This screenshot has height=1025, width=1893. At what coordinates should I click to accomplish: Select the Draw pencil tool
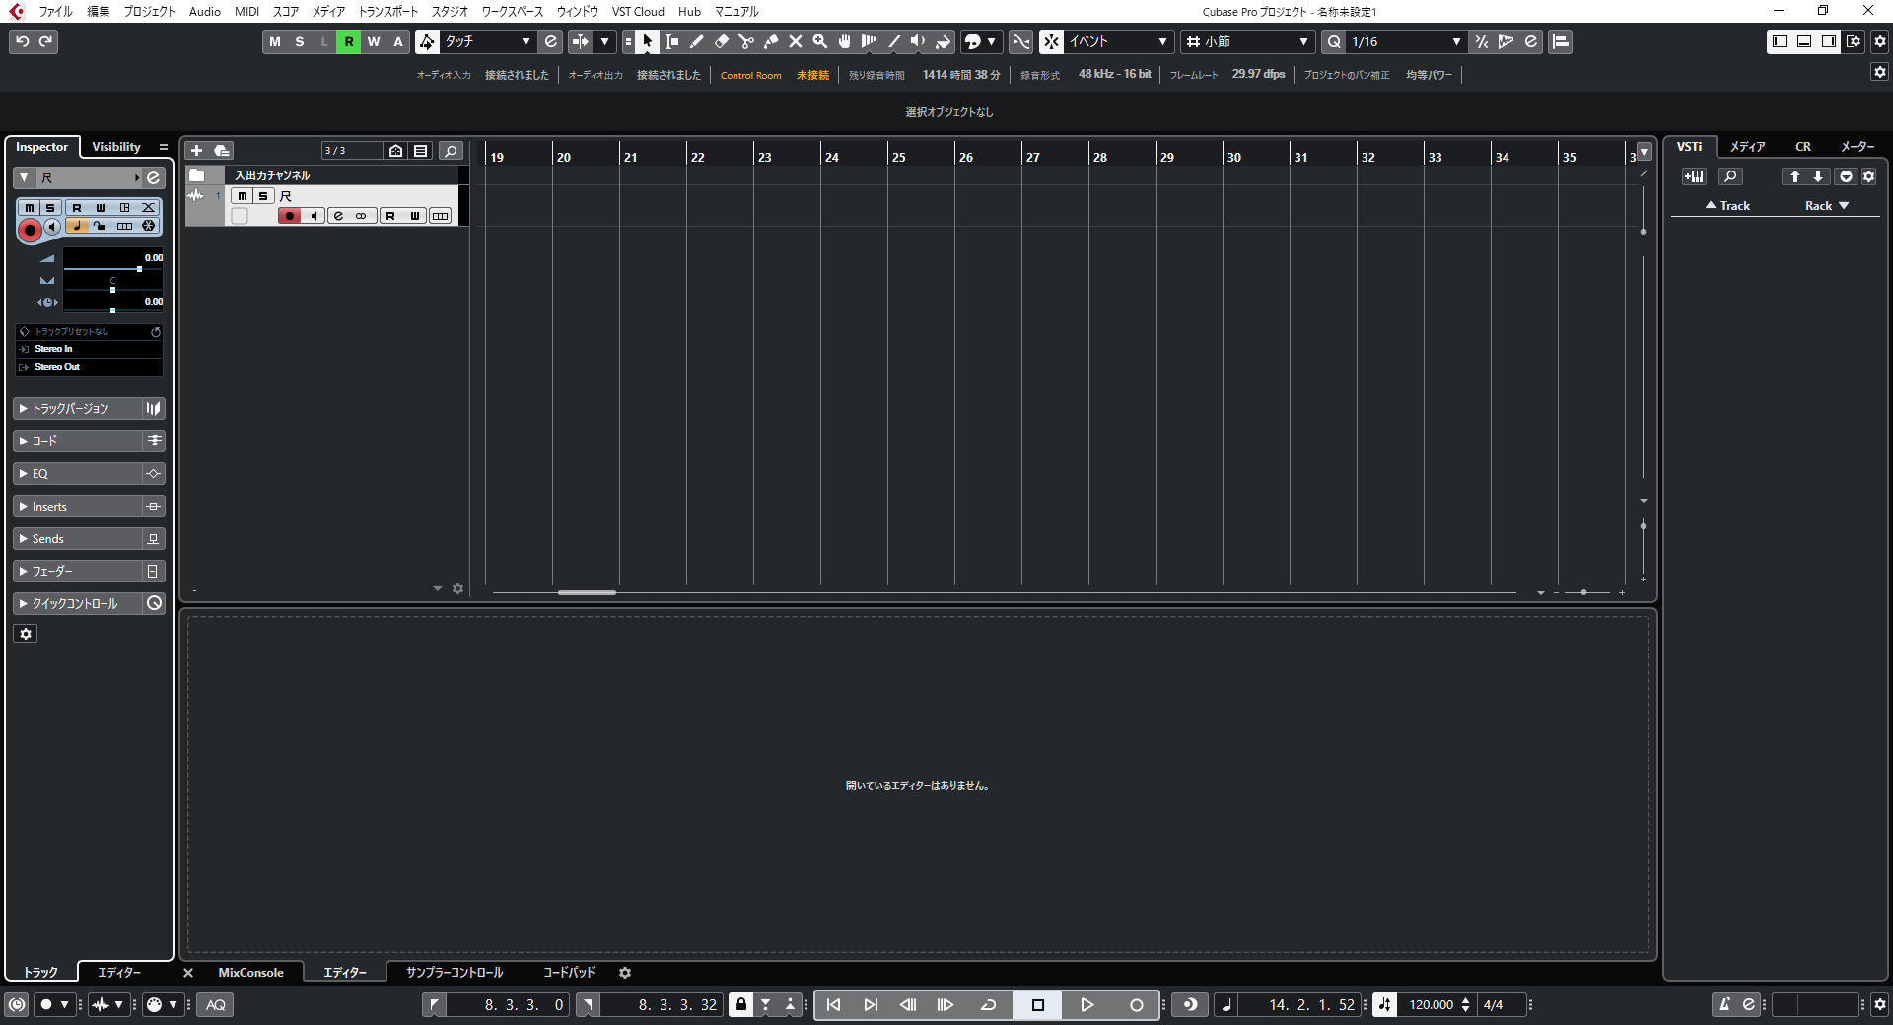pyautogui.click(x=696, y=41)
